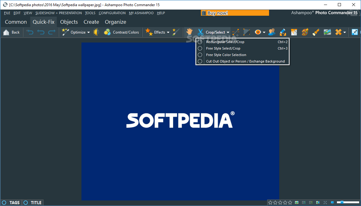Expand the band-aid tool dropdown arrow
Image resolution: width=361 pixels, height=206 pixels.
(344, 32)
